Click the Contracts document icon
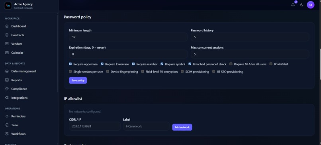321x145 pixels. (x=7, y=35)
